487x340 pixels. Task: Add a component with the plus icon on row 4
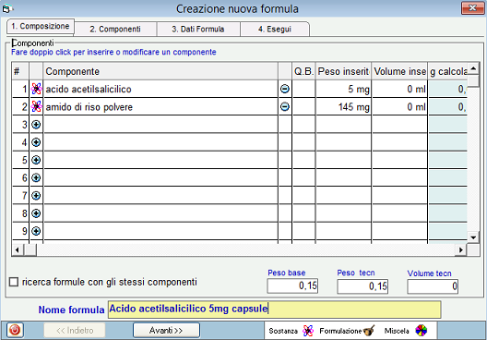[x=36, y=142]
